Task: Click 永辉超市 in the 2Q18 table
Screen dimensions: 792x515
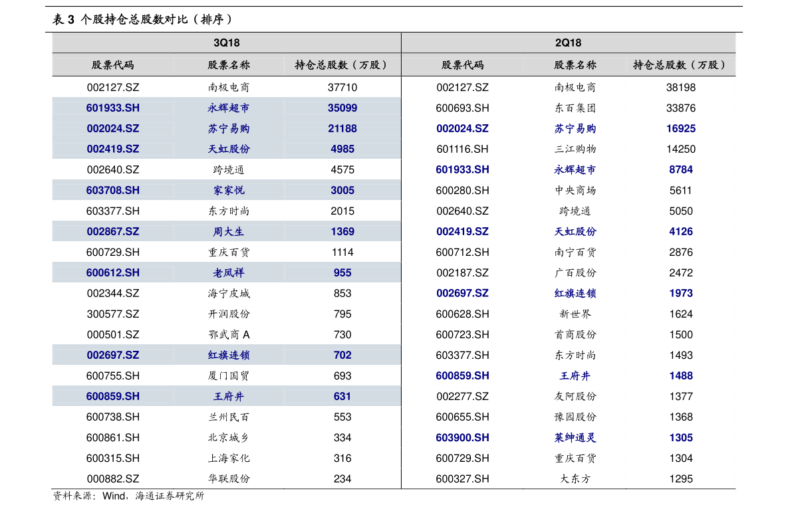Action: (575, 169)
